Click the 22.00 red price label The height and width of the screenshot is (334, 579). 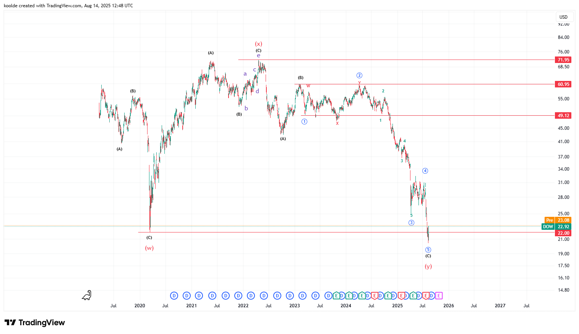click(x=563, y=233)
